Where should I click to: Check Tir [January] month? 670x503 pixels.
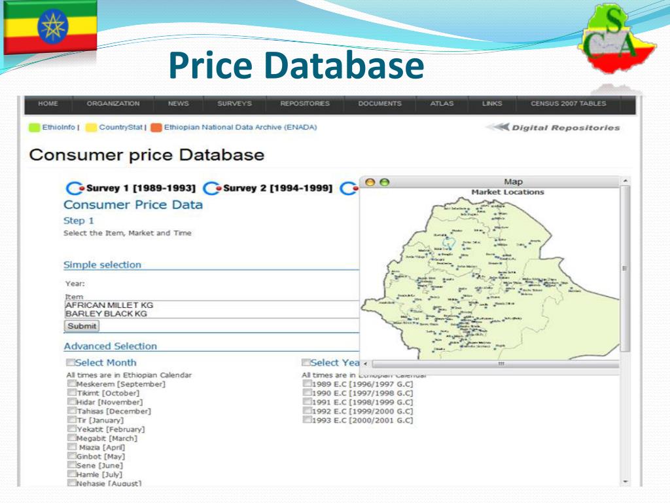tap(72, 420)
